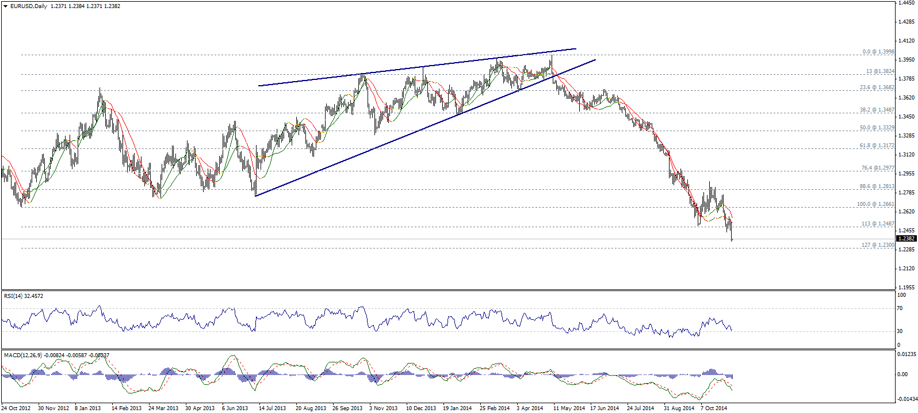Click the date label 19 Jan 2014

click(x=457, y=408)
